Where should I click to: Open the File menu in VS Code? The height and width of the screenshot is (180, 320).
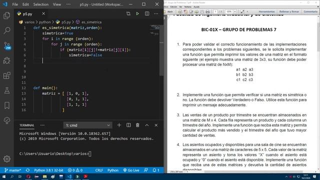coord(15,4)
